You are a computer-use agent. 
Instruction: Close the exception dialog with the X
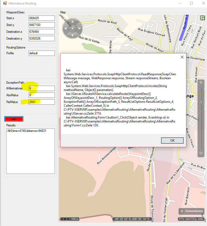coord(182,57)
